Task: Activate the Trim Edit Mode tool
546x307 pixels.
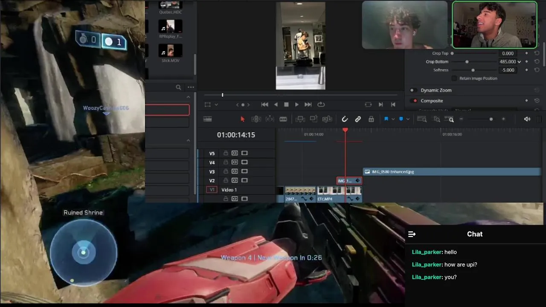Action: [x=256, y=119]
